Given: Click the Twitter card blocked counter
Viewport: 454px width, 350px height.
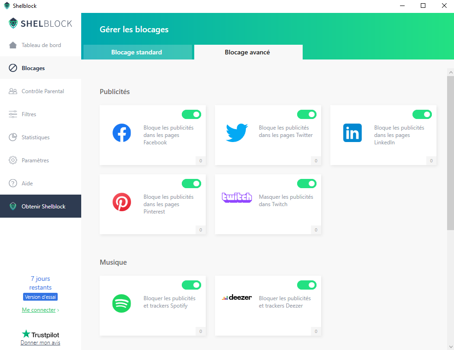Looking at the screenshot, I should click(316, 160).
